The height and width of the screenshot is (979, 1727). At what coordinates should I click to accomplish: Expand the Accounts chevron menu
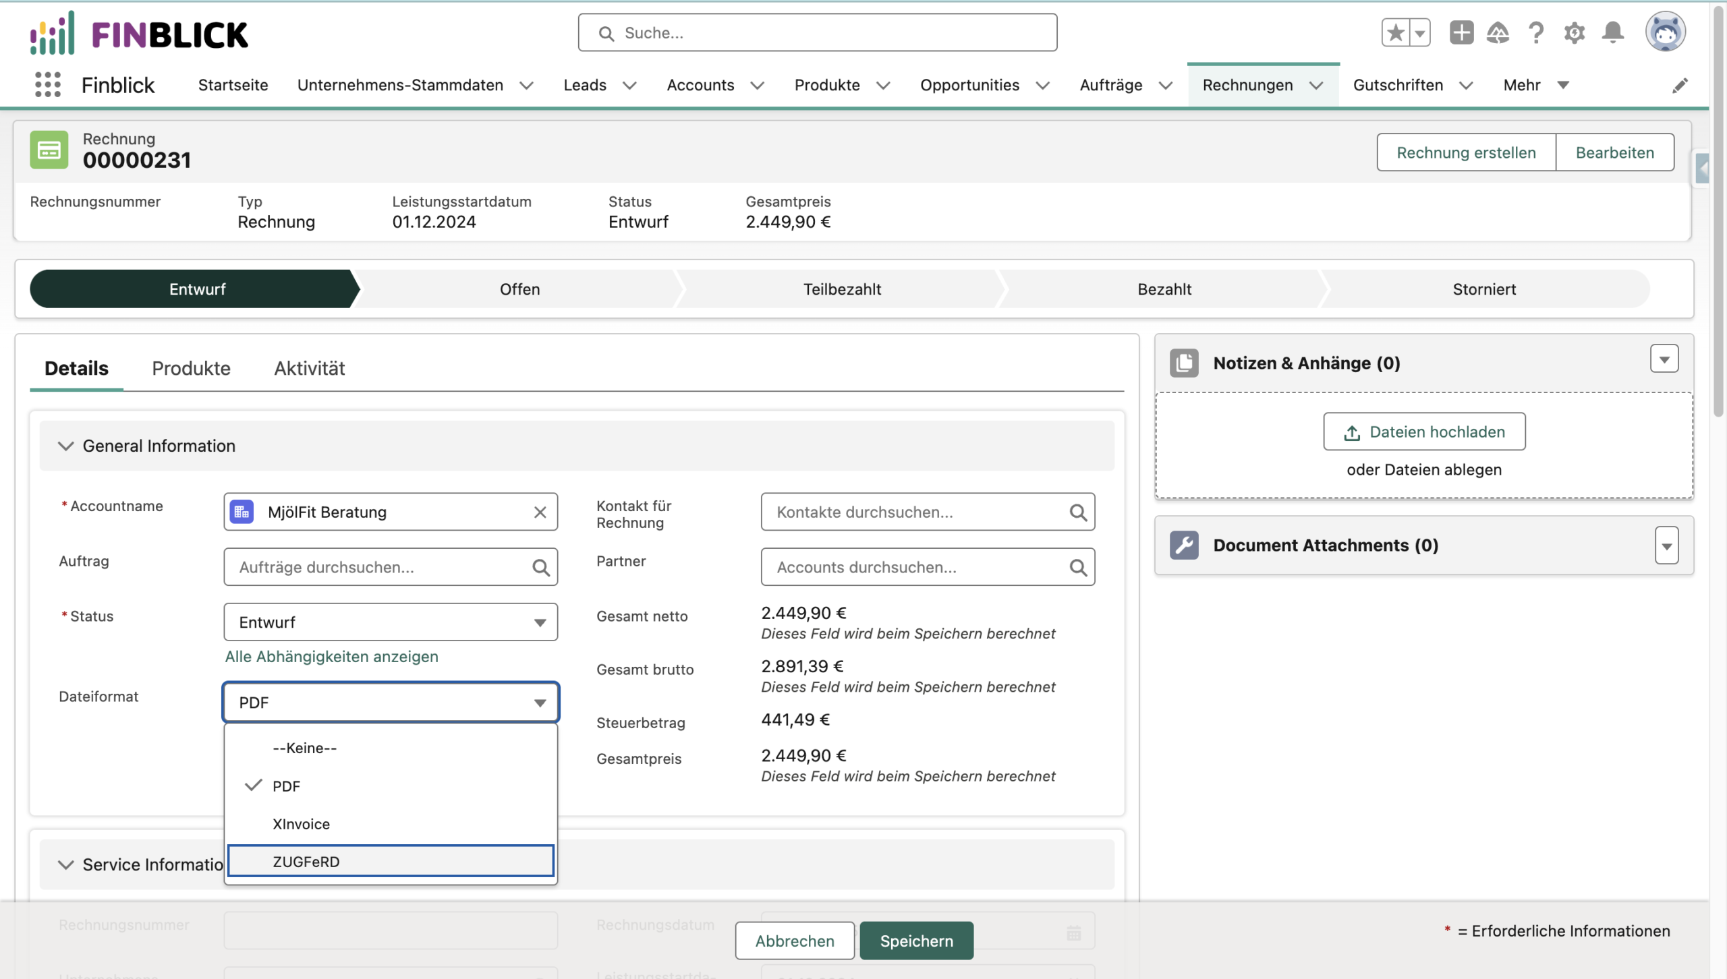pos(758,86)
